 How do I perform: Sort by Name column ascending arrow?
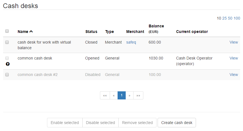click(x=31, y=32)
